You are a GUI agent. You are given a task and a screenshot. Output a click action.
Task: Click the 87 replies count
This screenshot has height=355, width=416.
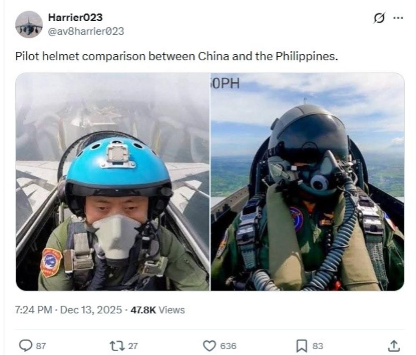click(40, 346)
